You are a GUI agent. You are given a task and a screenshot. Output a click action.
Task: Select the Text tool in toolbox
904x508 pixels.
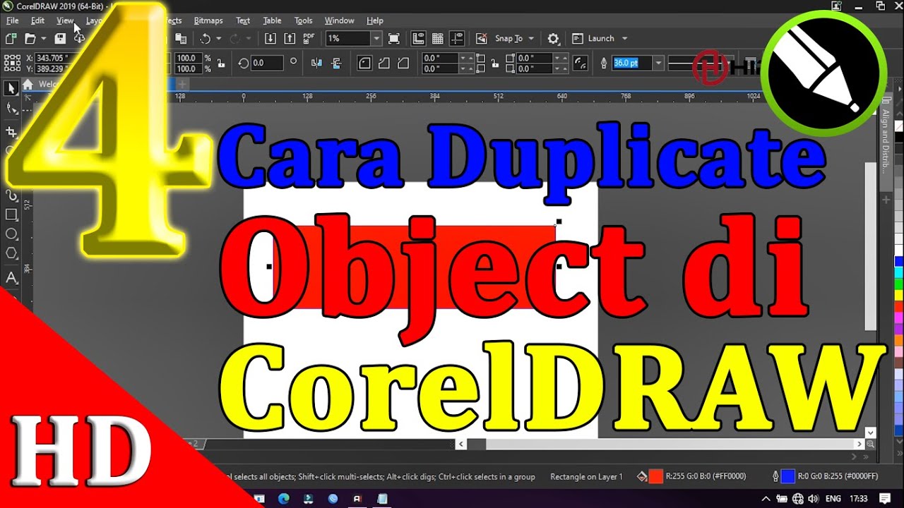[11, 278]
